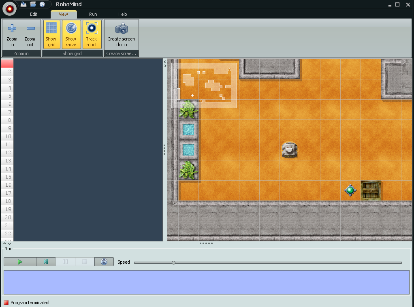Collapse editor pane with left splitter arrow
This screenshot has height=307, width=414.
(165, 62)
